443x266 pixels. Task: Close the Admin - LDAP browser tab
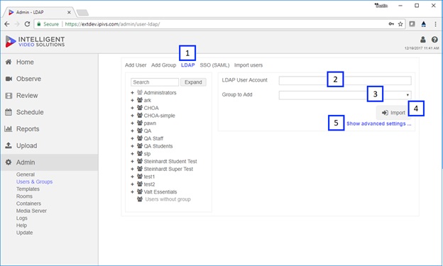[69, 13]
